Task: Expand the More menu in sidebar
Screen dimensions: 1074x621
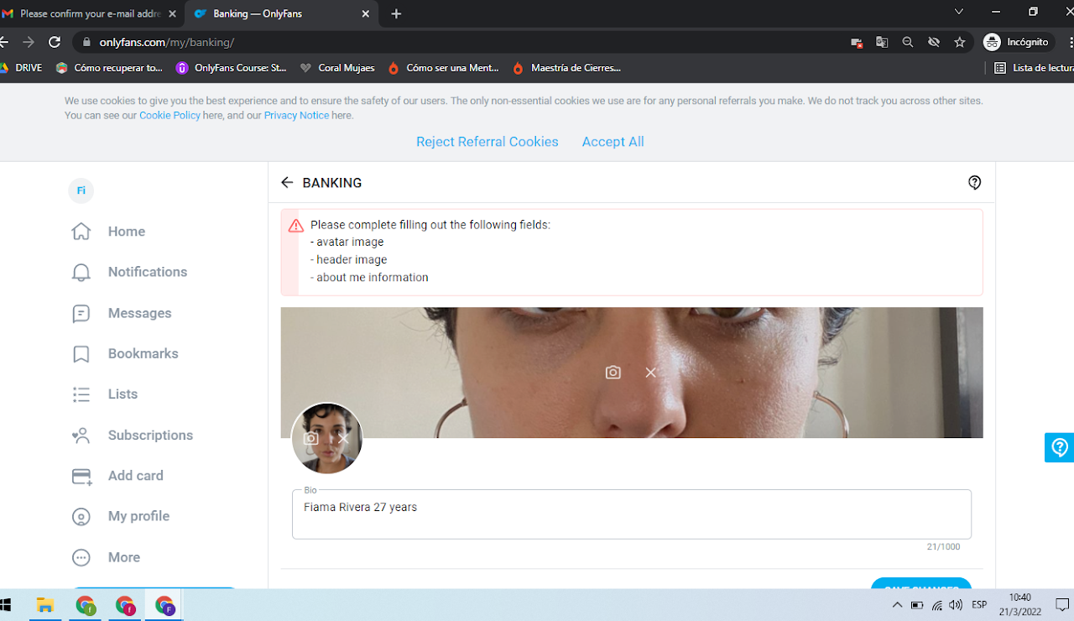Action: coord(106,557)
